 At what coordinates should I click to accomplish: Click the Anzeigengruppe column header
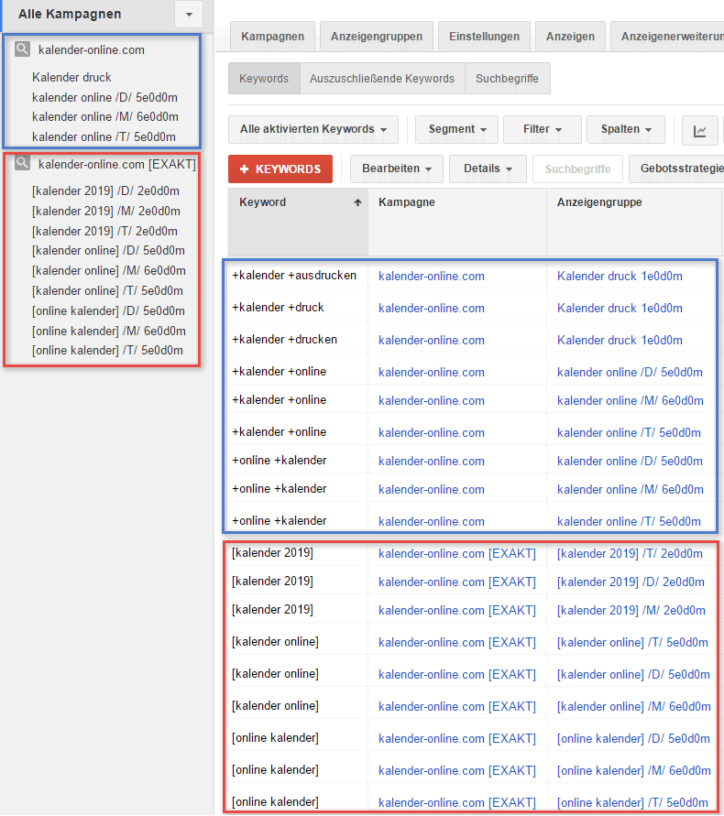pos(599,201)
